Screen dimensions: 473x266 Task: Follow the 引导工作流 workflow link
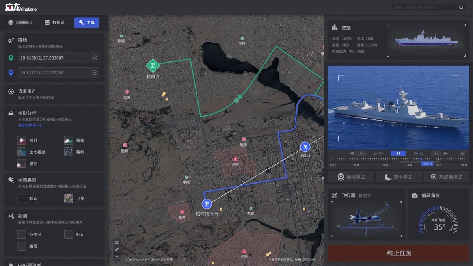(x=30, y=125)
